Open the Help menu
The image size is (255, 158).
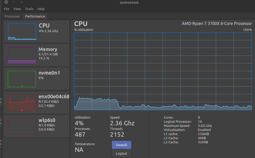pos(41,9)
